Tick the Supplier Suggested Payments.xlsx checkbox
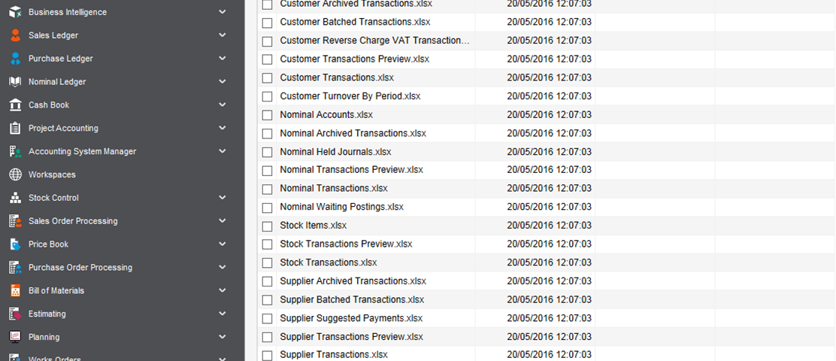 point(267,319)
